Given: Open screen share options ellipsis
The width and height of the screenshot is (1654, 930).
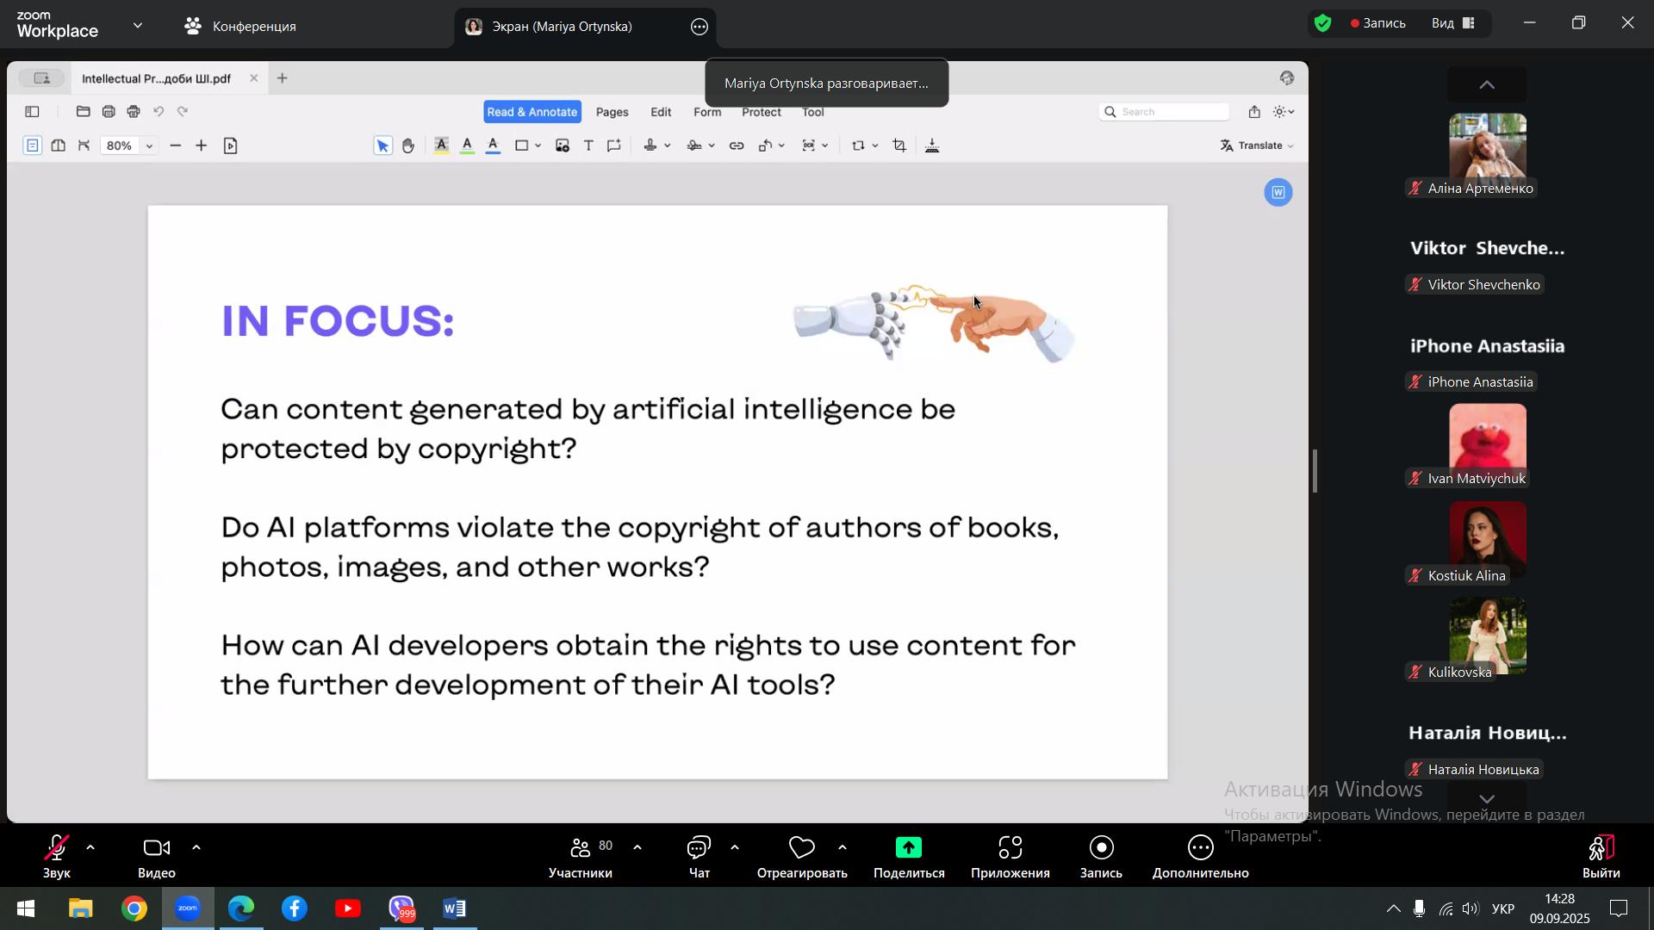Looking at the screenshot, I should (700, 27).
